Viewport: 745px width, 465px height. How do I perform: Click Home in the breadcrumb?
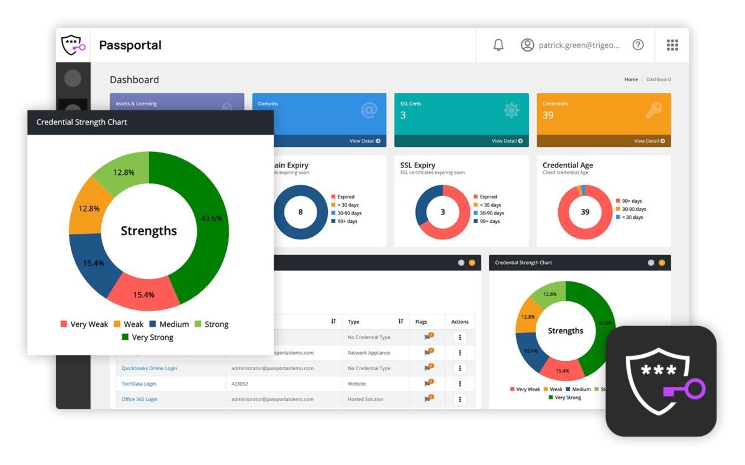pyautogui.click(x=631, y=79)
